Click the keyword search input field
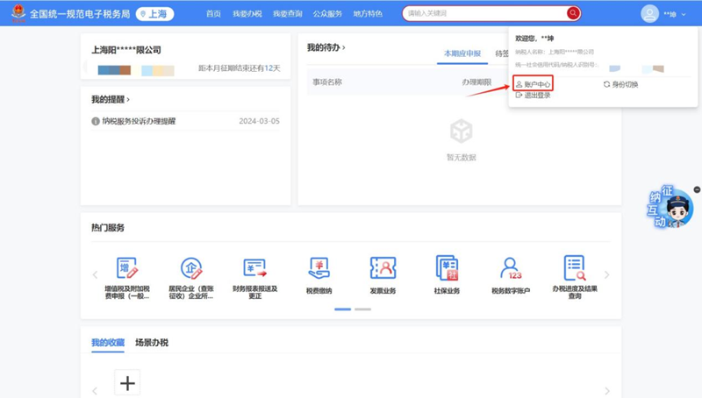This screenshot has width=702, height=398. click(484, 13)
